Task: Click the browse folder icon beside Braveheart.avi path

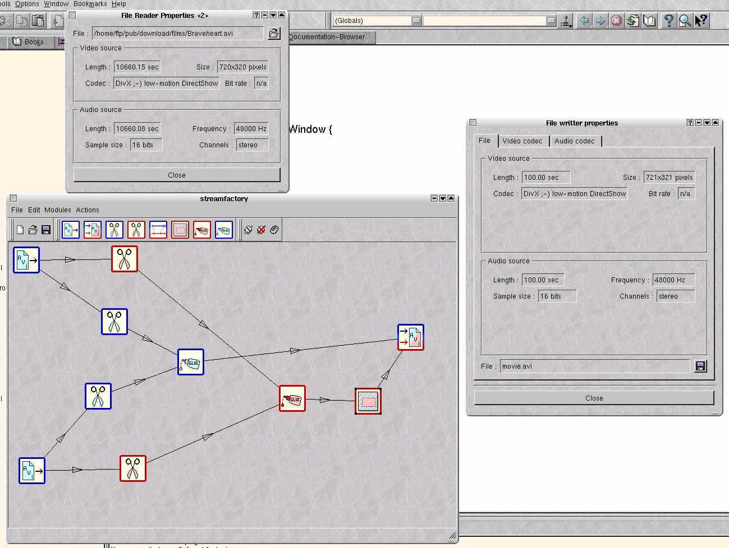Action: click(x=273, y=34)
